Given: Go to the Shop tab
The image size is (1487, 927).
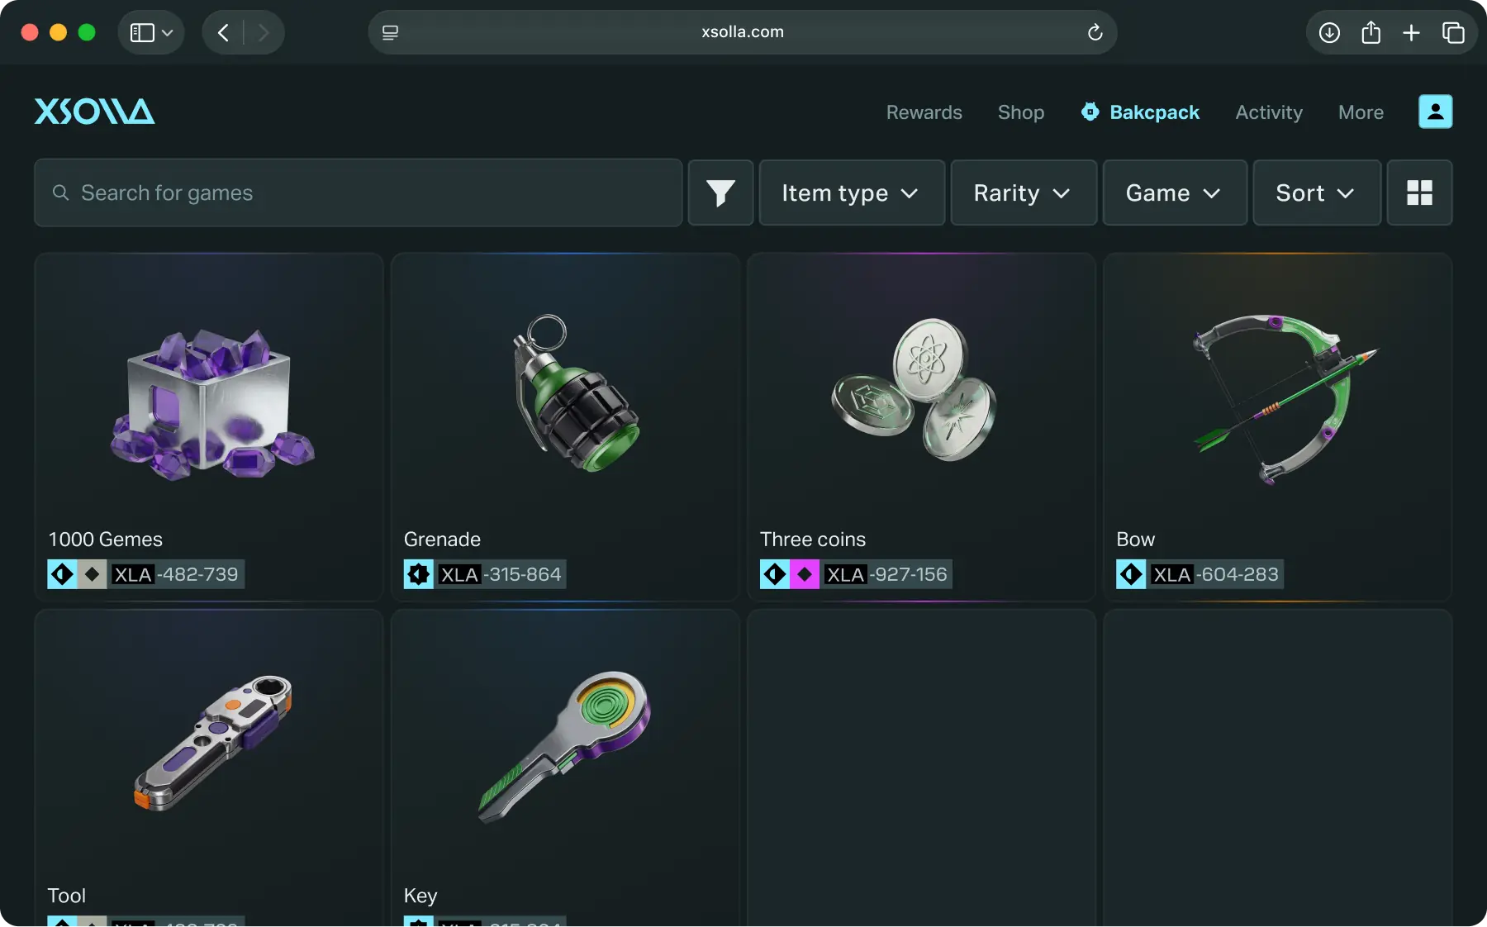Looking at the screenshot, I should click(x=1021, y=112).
